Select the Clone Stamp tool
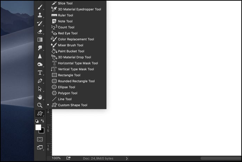Screen dimensions: 242x162 [x=40, y=15]
